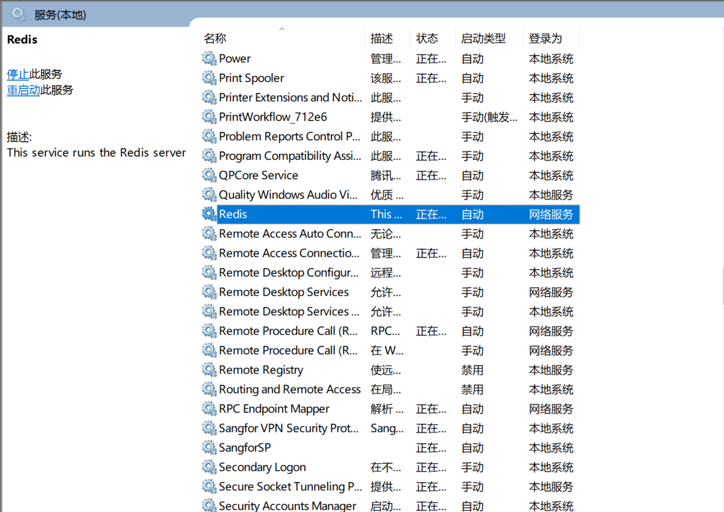
Task: Click the 登录为 column header
Action: coord(546,38)
